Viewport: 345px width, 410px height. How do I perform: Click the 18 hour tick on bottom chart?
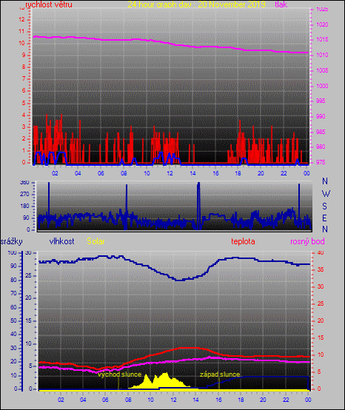(x=241, y=400)
